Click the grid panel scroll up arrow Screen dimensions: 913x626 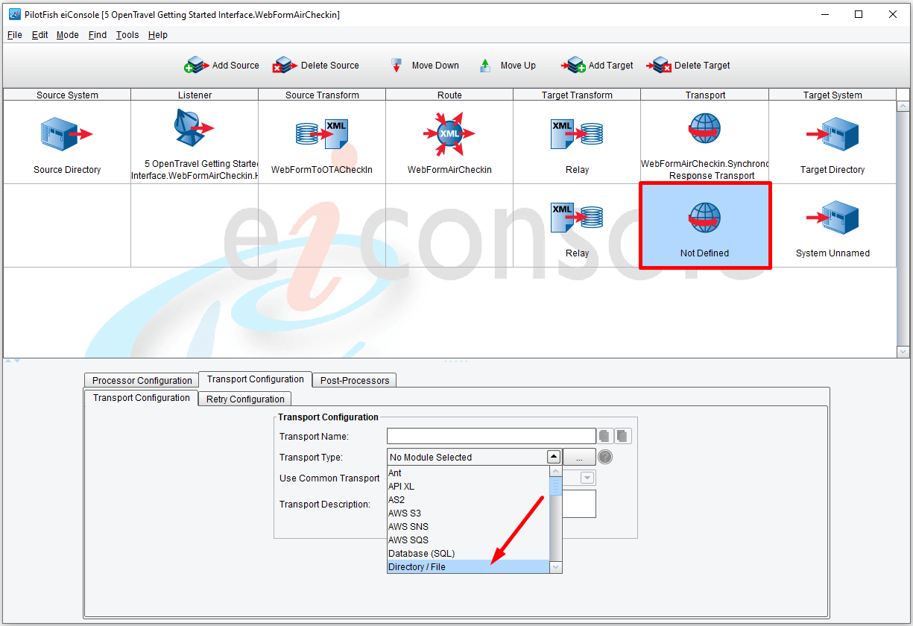point(903,107)
